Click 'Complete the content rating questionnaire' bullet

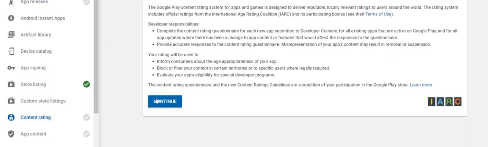[x=307, y=34]
